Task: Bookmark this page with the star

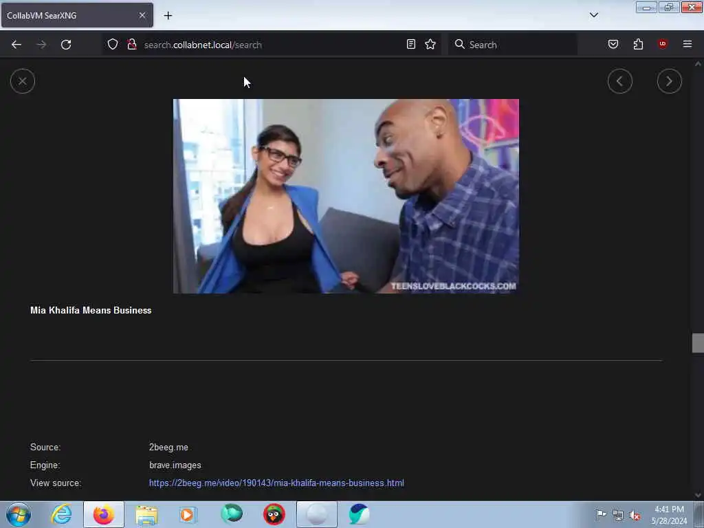Action: click(430, 44)
